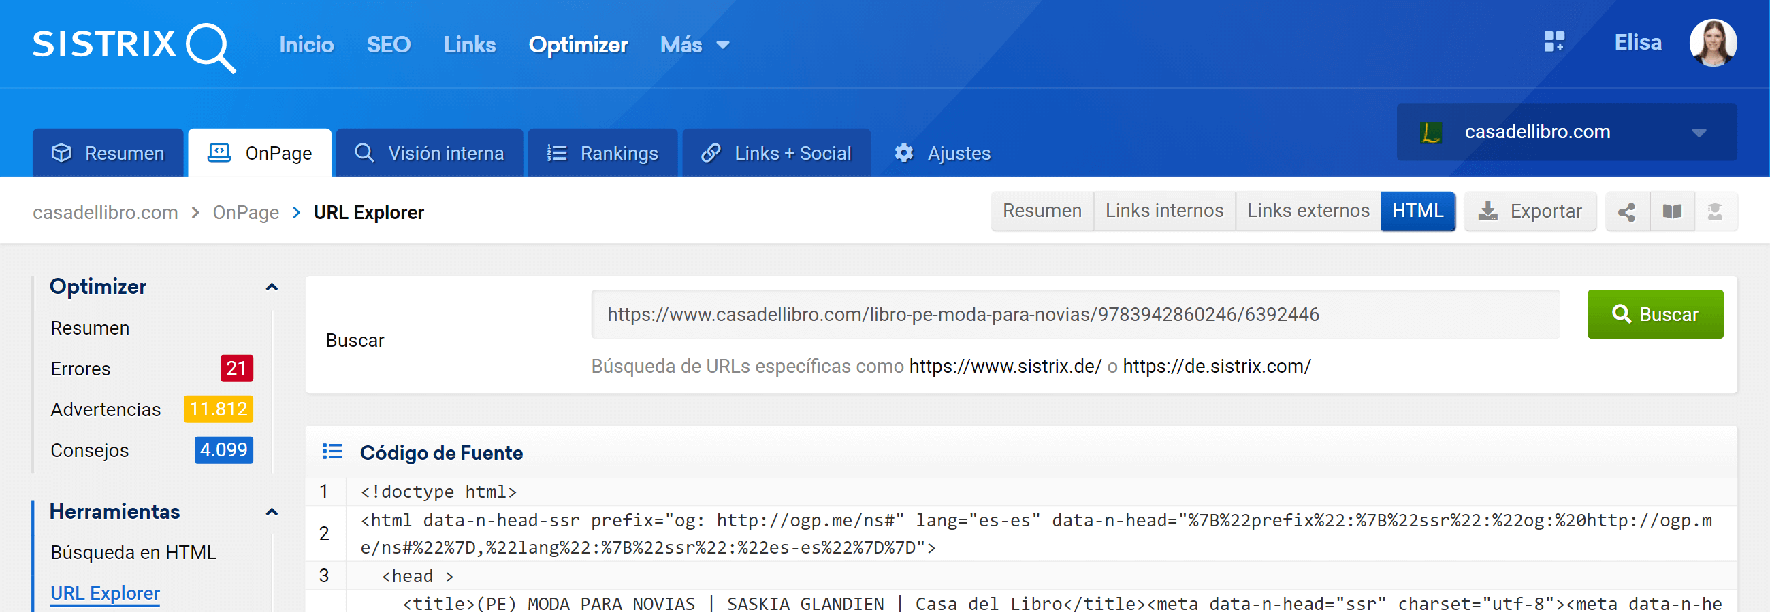Image resolution: width=1770 pixels, height=612 pixels.
Task: Click the OnPage breadcrumb link
Action: 245,213
